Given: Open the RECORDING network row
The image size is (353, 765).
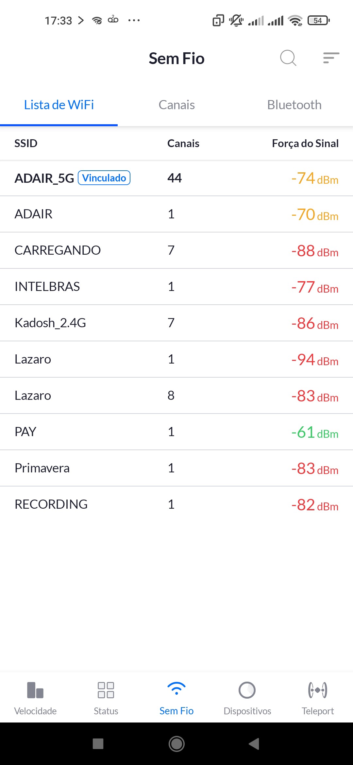Looking at the screenshot, I should [x=176, y=504].
